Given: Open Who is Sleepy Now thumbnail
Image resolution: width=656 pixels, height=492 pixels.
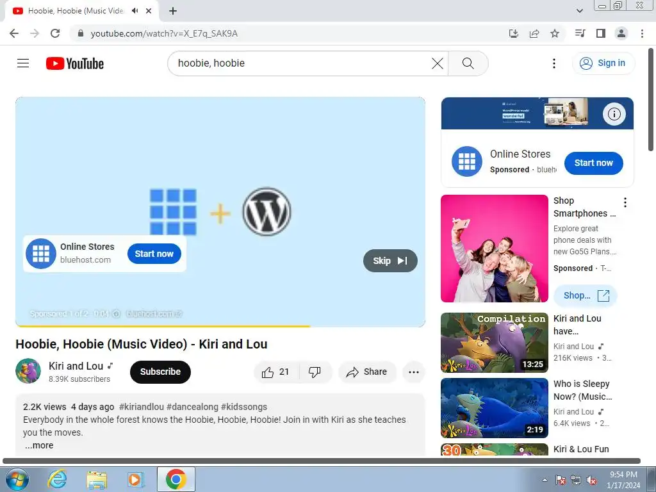Looking at the screenshot, I should (494, 408).
